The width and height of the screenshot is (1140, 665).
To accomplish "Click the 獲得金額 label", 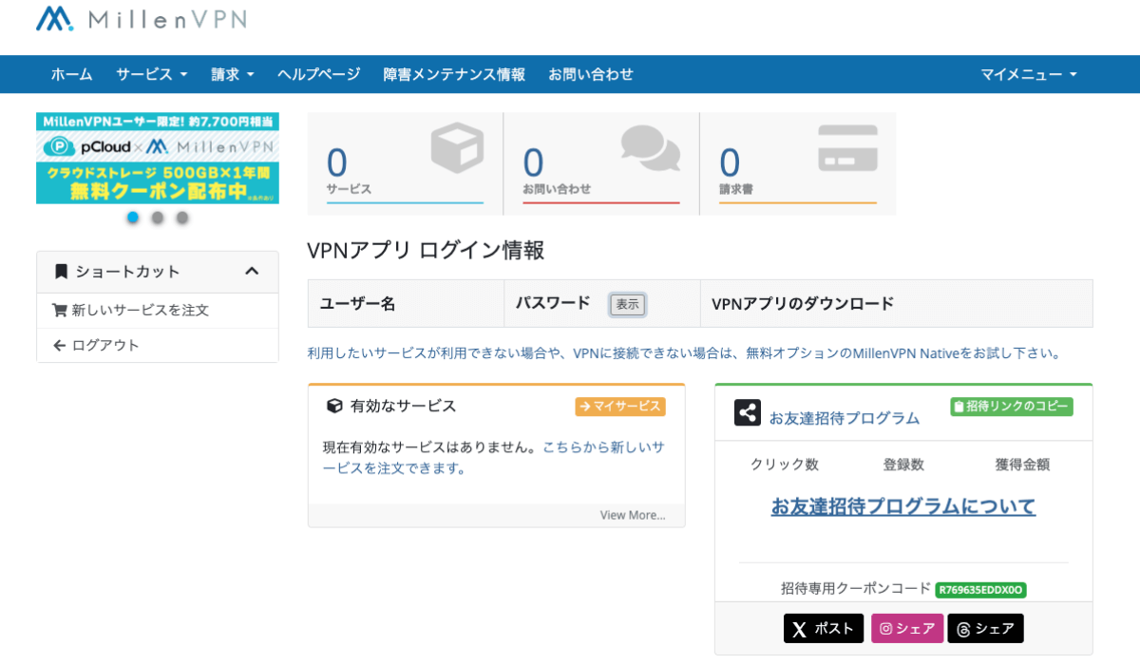I will coord(1022,465).
